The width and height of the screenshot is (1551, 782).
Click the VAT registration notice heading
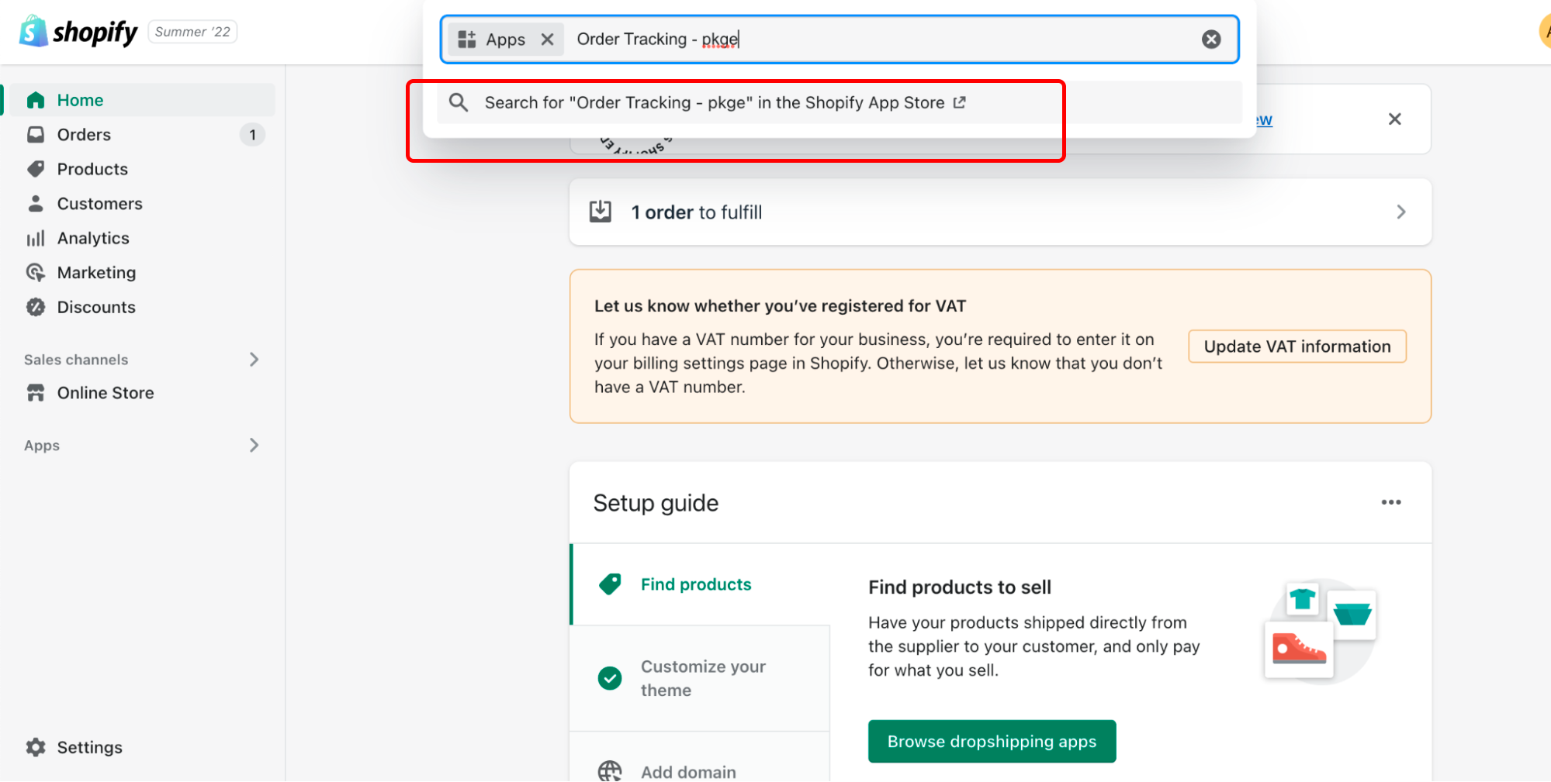click(x=780, y=306)
